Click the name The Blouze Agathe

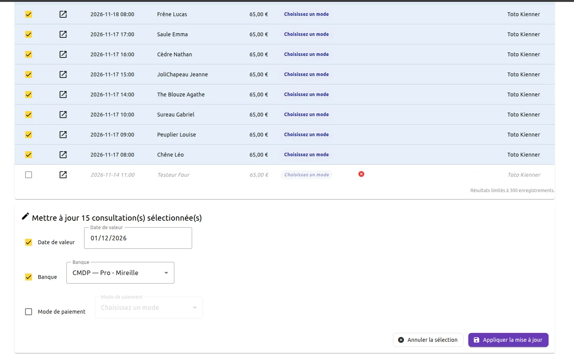click(x=181, y=95)
